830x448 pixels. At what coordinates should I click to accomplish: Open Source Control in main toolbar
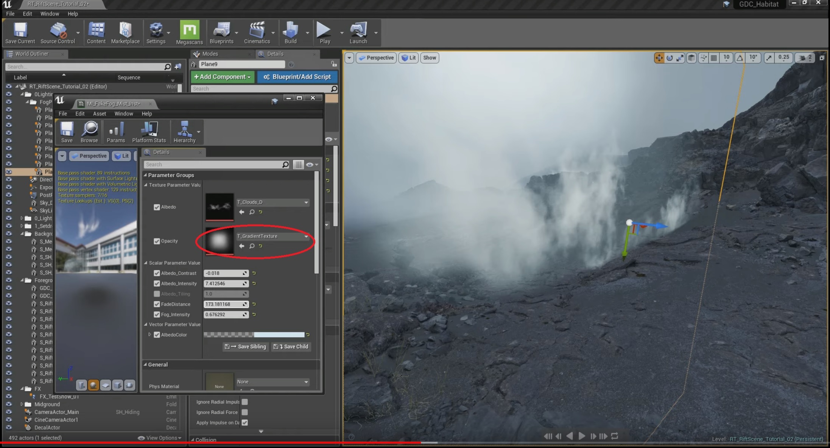pyautogui.click(x=58, y=33)
